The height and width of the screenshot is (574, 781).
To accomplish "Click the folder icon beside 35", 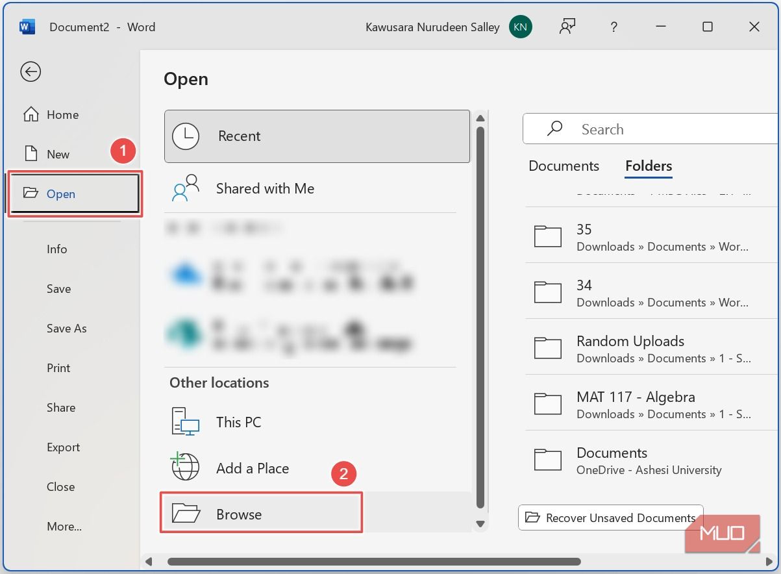I will pyautogui.click(x=547, y=237).
